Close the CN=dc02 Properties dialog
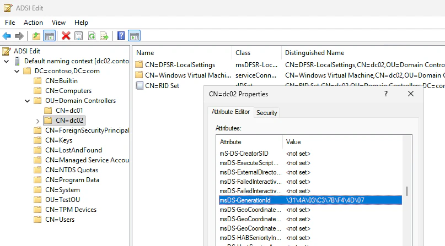This screenshot has height=246, width=445. pos(410,94)
